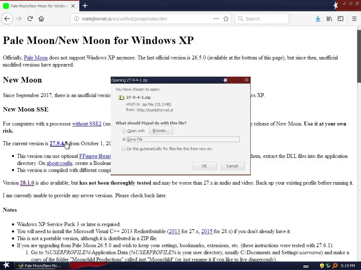Open the hamburger application menu
The width and height of the screenshot is (361, 270).
click(x=354, y=19)
